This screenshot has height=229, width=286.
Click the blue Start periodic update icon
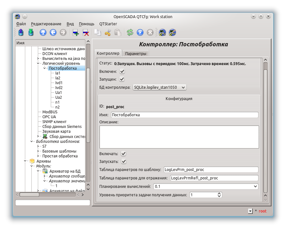tap(140, 32)
